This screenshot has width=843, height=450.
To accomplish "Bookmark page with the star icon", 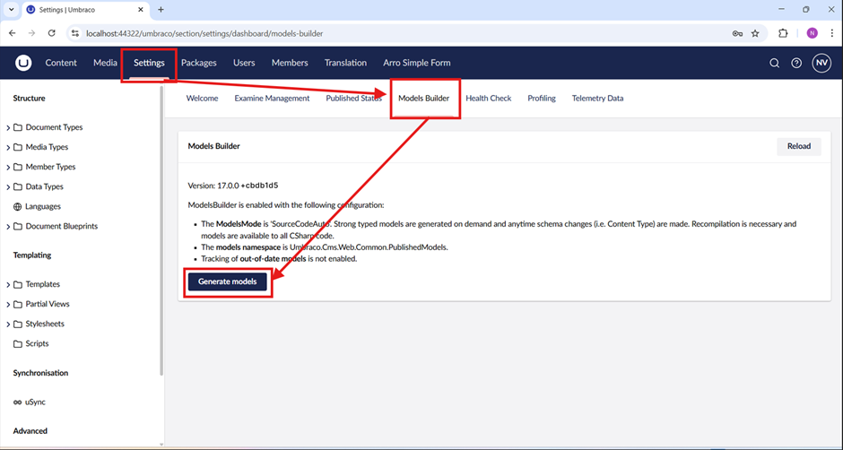I will [755, 33].
